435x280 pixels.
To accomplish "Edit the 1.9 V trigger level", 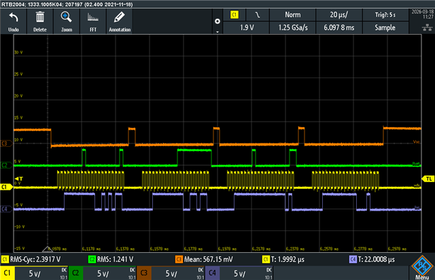I will pos(247,27).
